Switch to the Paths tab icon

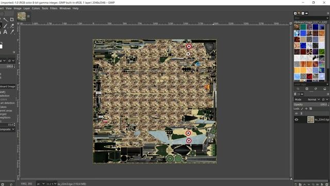point(302,94)
